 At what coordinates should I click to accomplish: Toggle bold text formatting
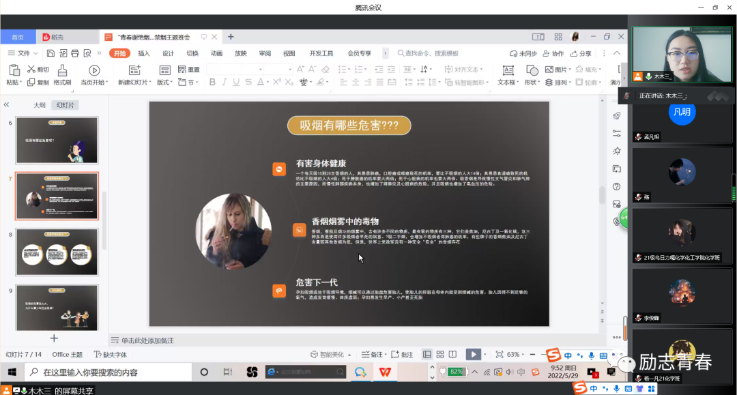[x=212, y=83]
